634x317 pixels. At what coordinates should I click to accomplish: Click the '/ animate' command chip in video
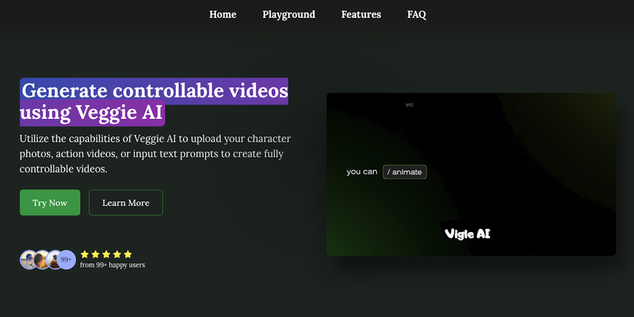click(x=405, y=172)
